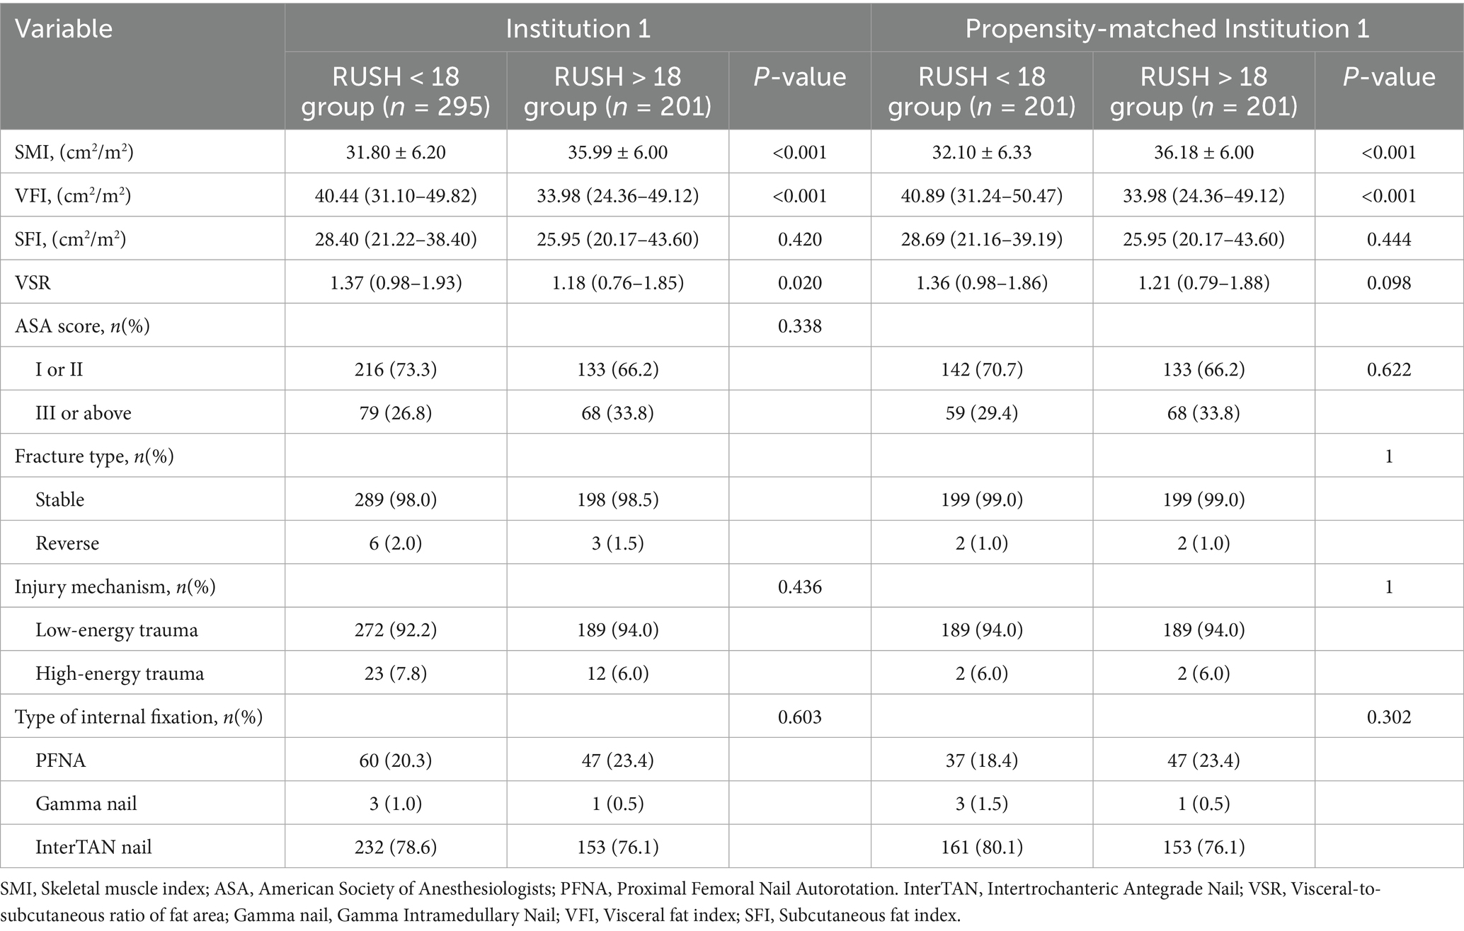1464x931 pixels.
Task: Click the Gamma nail row label
Action: point(86,804)
